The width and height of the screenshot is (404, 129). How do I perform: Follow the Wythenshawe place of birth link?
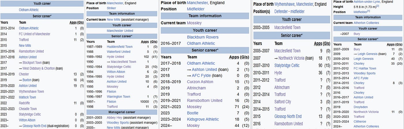tap(282, 4)
